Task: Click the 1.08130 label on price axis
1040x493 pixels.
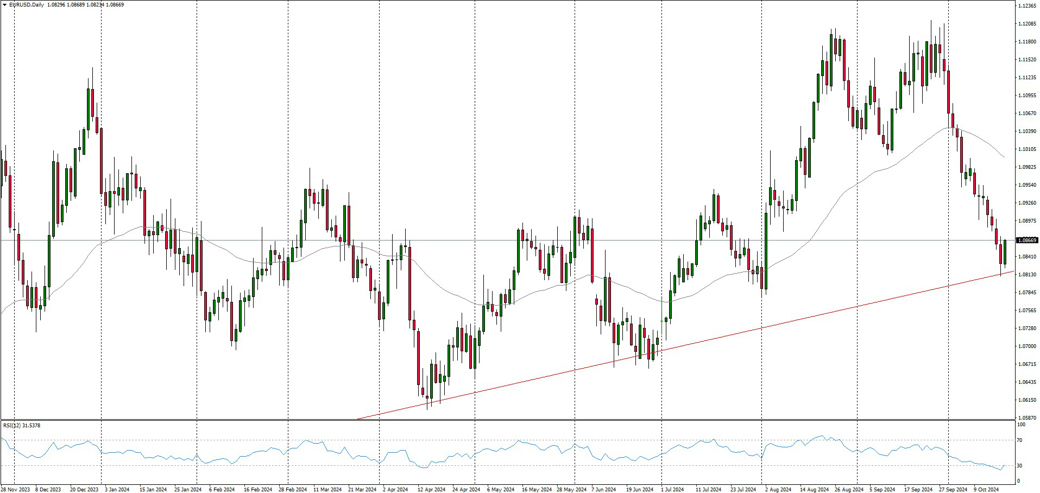Action: (x=1026, y=275)
